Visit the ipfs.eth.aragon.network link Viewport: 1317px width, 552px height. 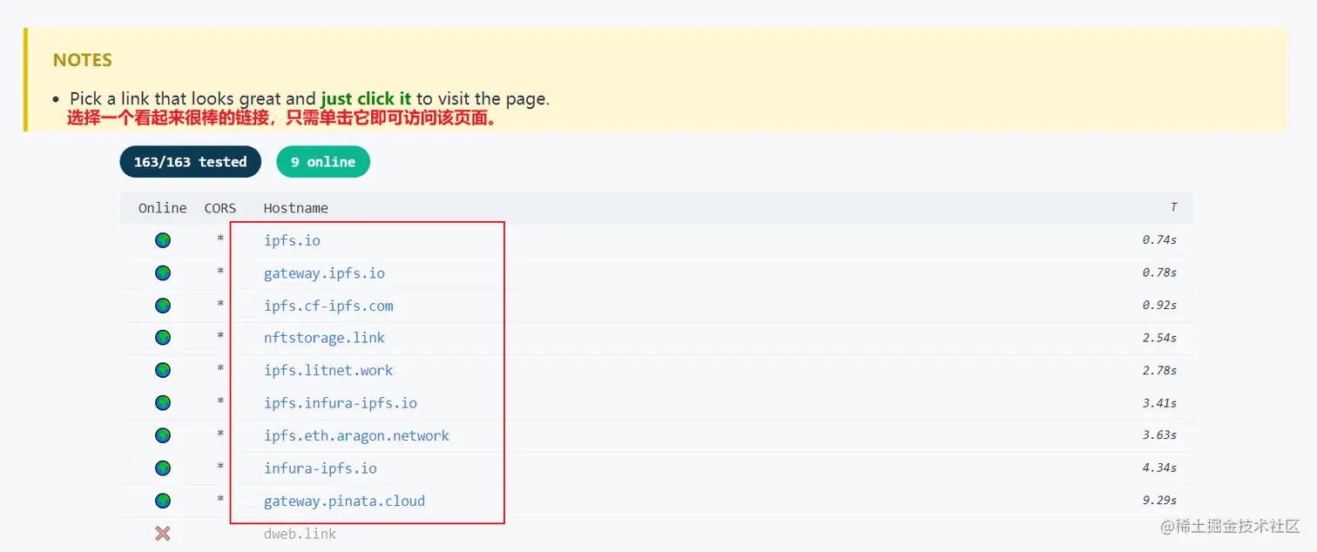(356, 435)
